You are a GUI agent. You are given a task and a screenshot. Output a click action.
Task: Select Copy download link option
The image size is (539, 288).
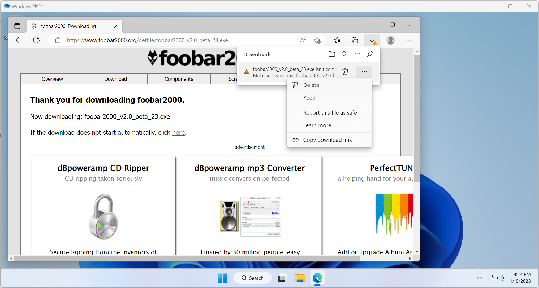(327, 140)
